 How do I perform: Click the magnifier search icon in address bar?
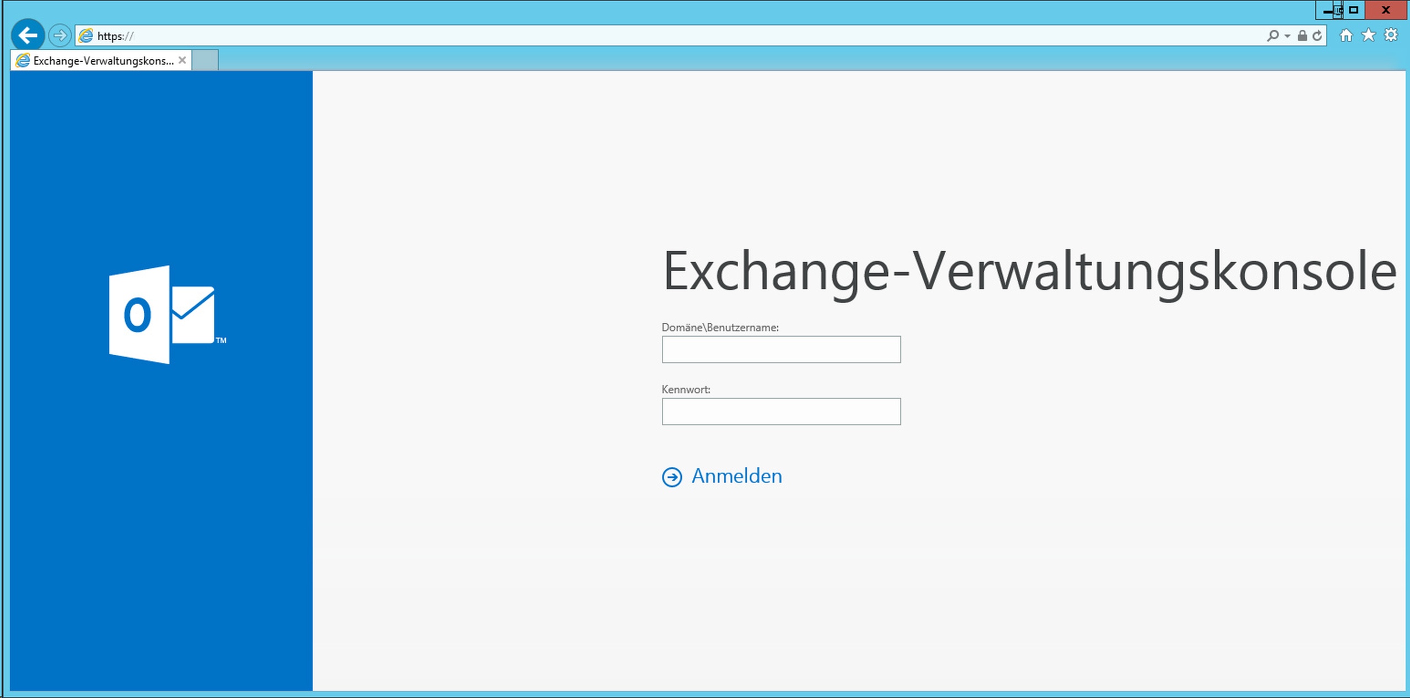point(1272,36)
